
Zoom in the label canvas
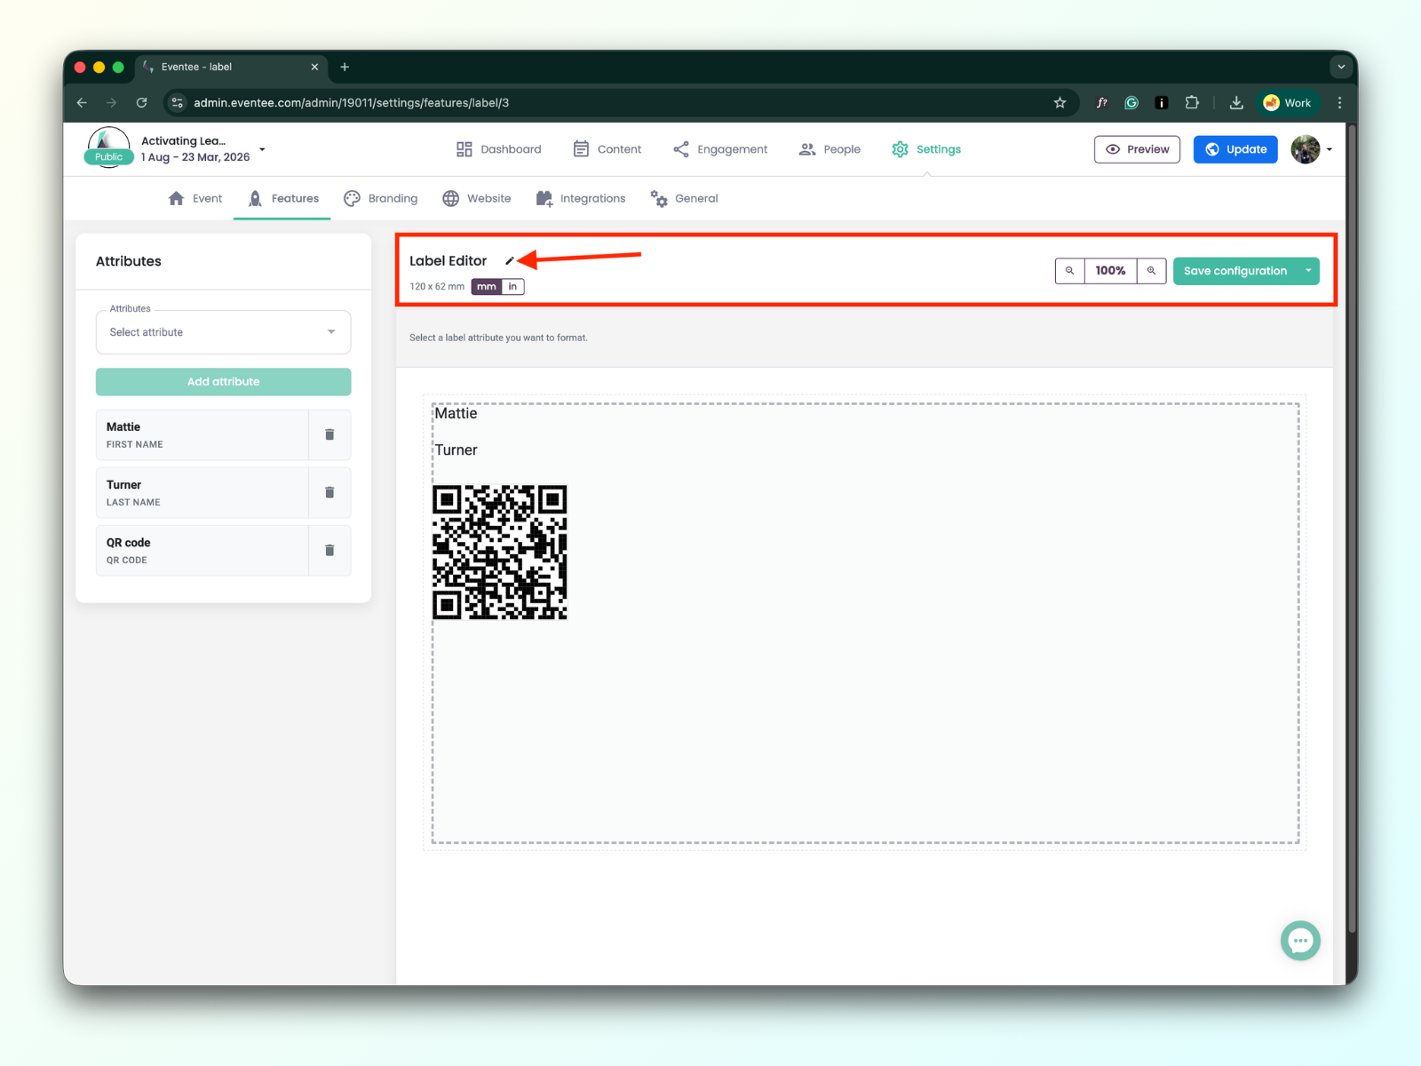(x=1151, y=271)
